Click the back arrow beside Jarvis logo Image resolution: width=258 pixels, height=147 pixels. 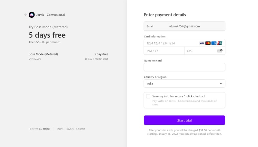pyautogui.click(x=25, y=15)
